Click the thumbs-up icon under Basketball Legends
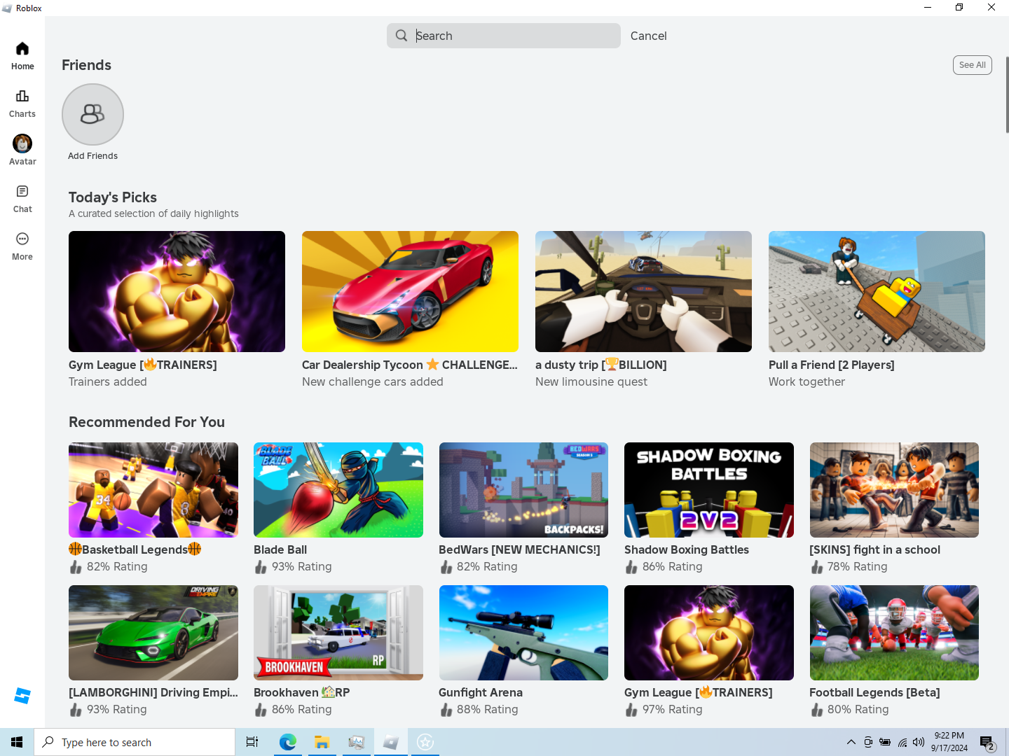Screen dimensions: 1009x756 coord(76,567)
